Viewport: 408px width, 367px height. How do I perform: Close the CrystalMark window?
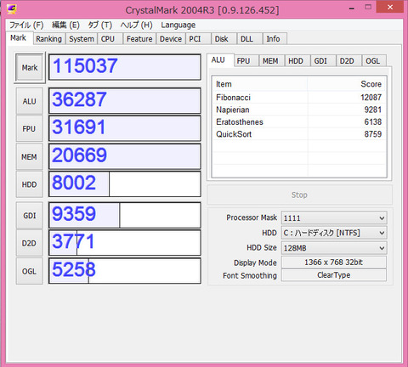(x=390, y=7)
